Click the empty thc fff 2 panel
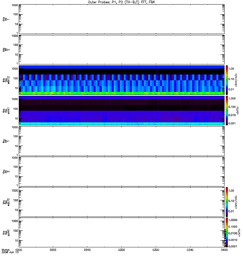The image size is (243, 259). coord(122,172)
